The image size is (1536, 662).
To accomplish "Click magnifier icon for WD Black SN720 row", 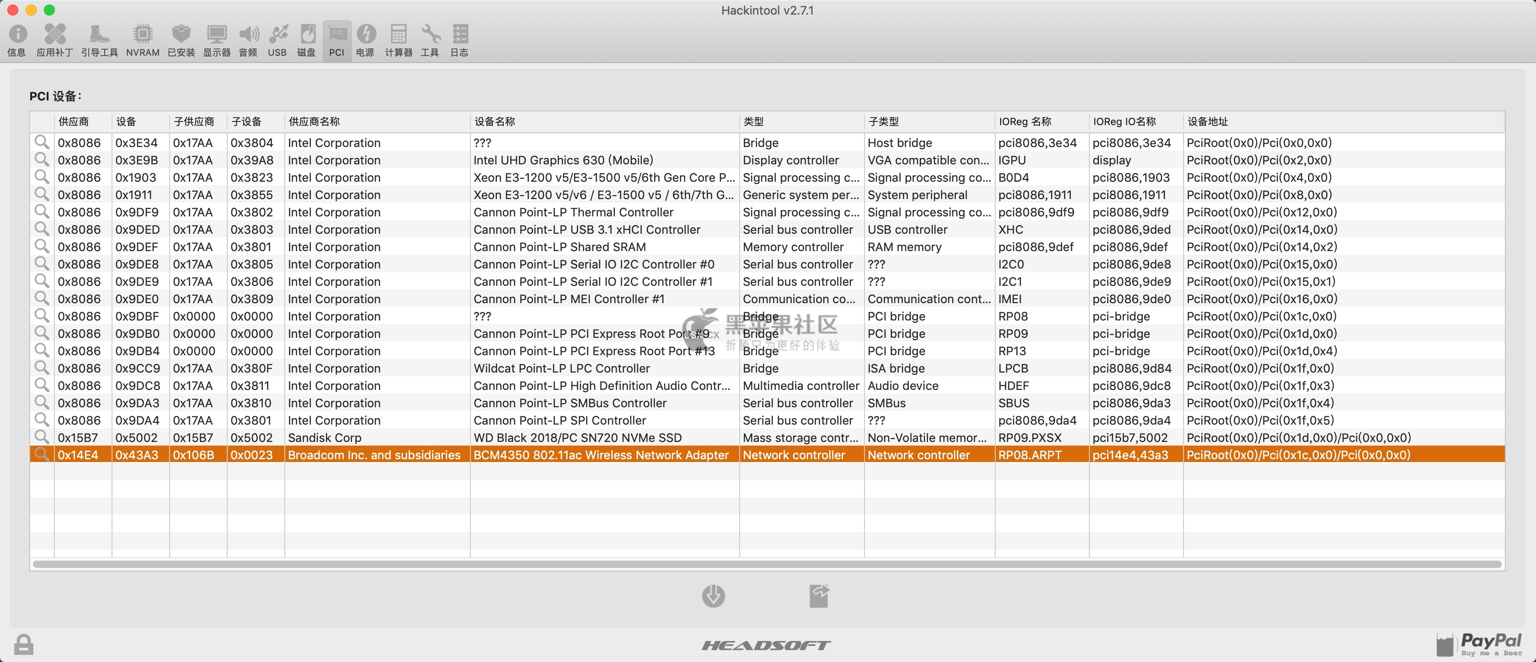I will pos(42,437).
